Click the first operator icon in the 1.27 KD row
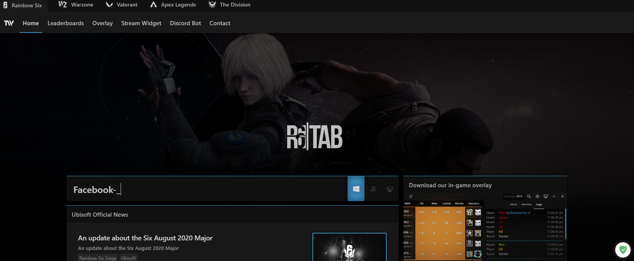Image resolution: width=634 pixels, height=261 pixels. click(x=469, y=243)
